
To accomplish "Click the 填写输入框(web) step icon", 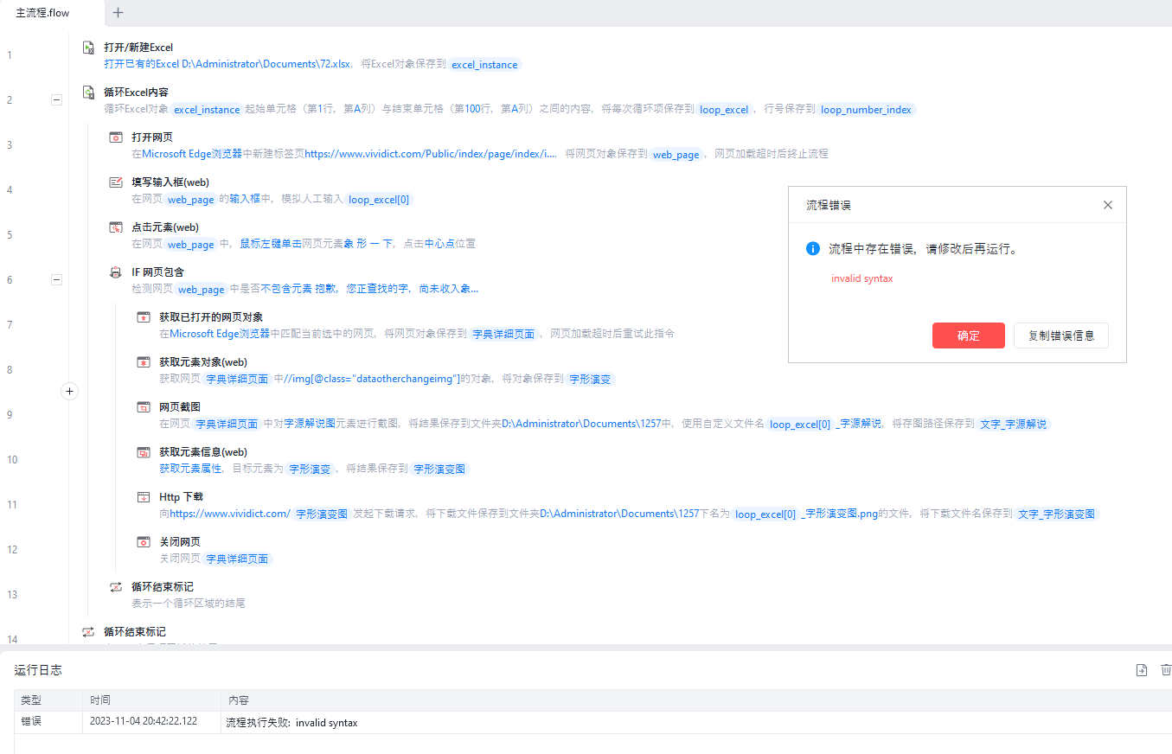I will 116,182.
